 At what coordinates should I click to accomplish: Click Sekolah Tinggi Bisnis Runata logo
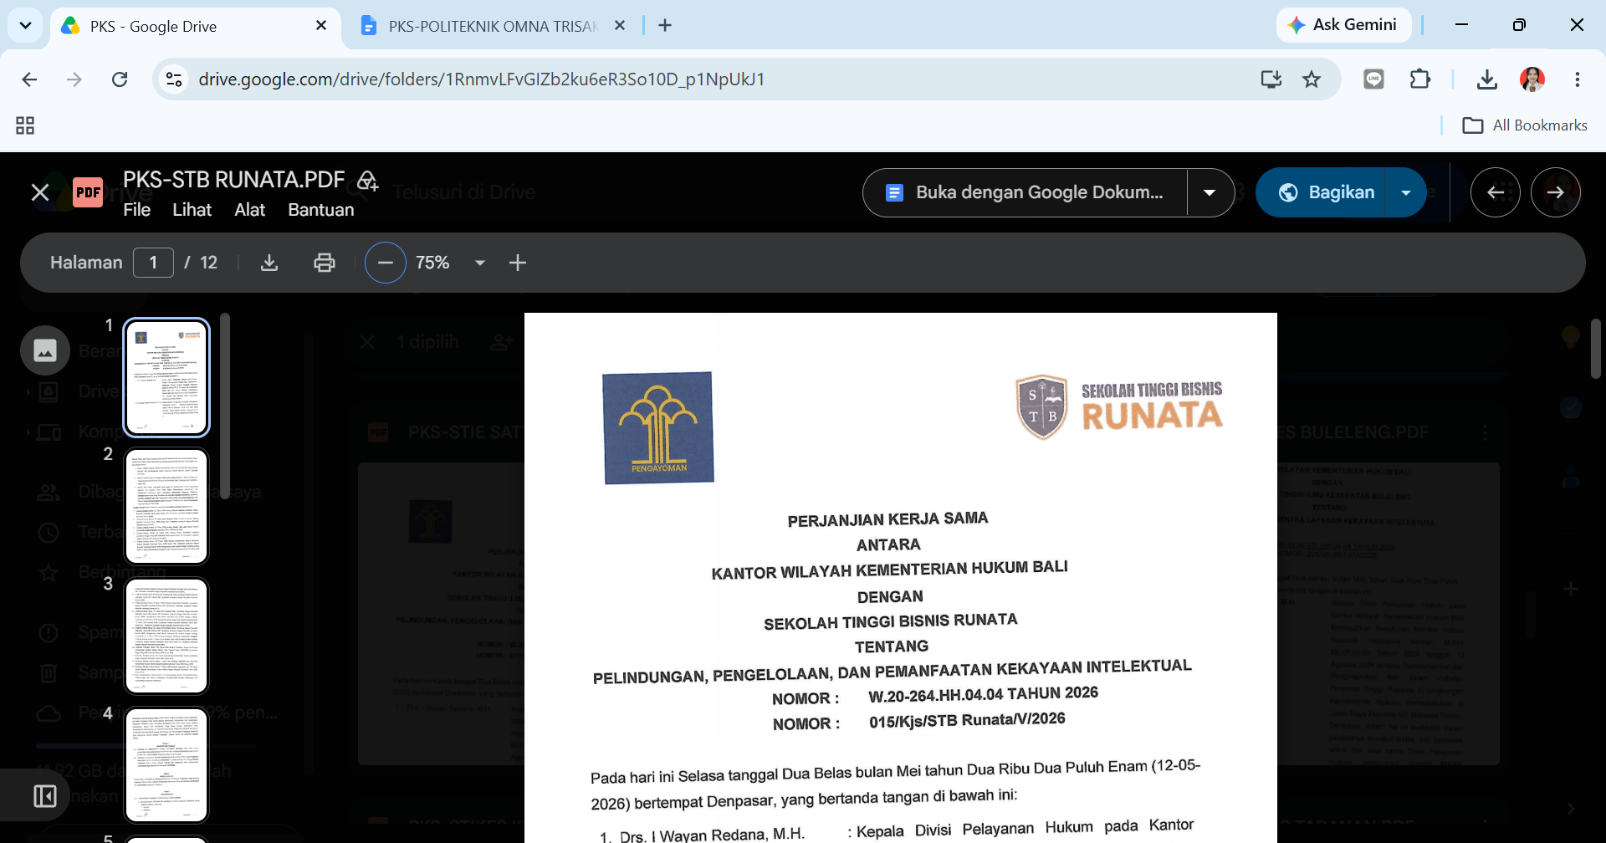coord(1119,406)
